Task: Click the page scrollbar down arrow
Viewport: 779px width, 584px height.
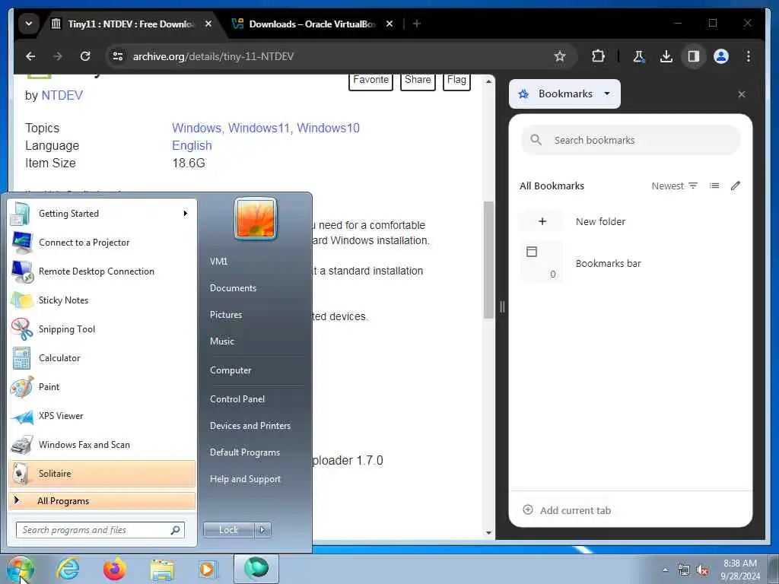Action: click(x=489, y=533)
